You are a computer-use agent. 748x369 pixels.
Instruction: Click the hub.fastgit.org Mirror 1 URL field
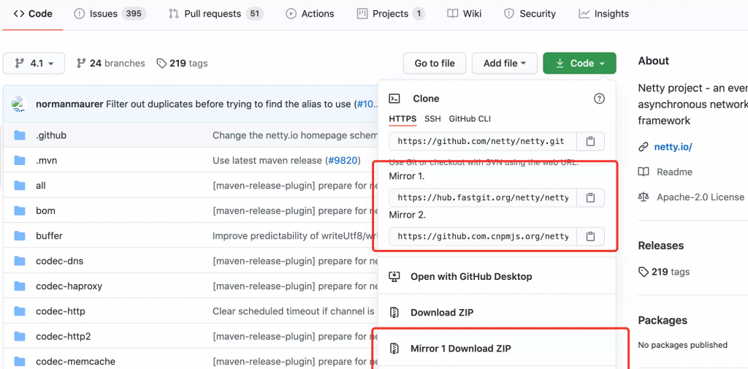pyautogui.click(x=483, y=197)
